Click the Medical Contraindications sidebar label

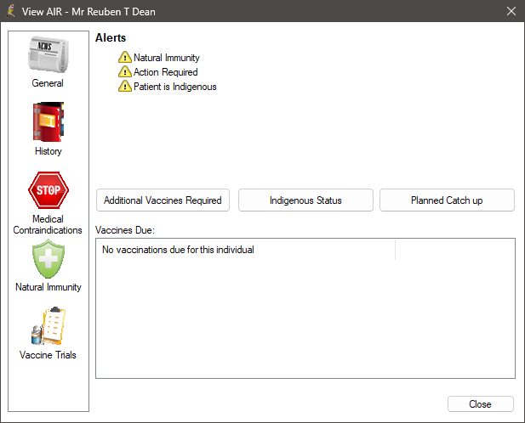point(48,225)
